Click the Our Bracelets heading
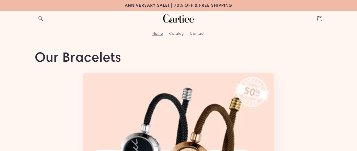 click(78, 57)
